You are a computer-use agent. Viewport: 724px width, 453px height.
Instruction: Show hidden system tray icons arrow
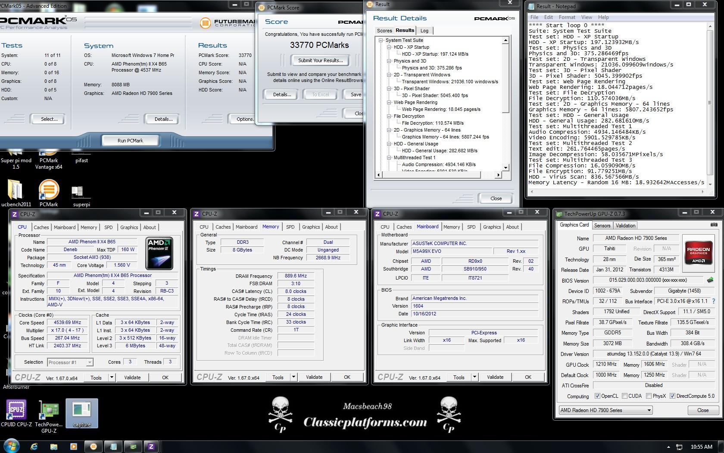pyautogui.click(x=668, y=447)
